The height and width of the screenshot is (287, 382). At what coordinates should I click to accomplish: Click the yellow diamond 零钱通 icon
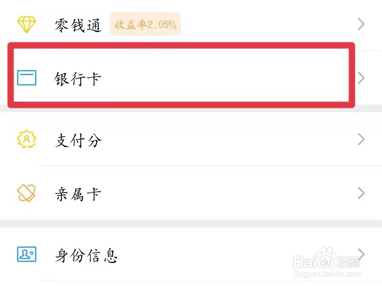27,24
